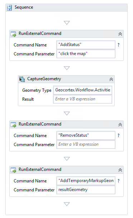Viewport: 133px width, 218px height.
Task: Select the RunExternalCommand title above "AddTemporaryMarkupGeon"
Action: click(40, 169)
